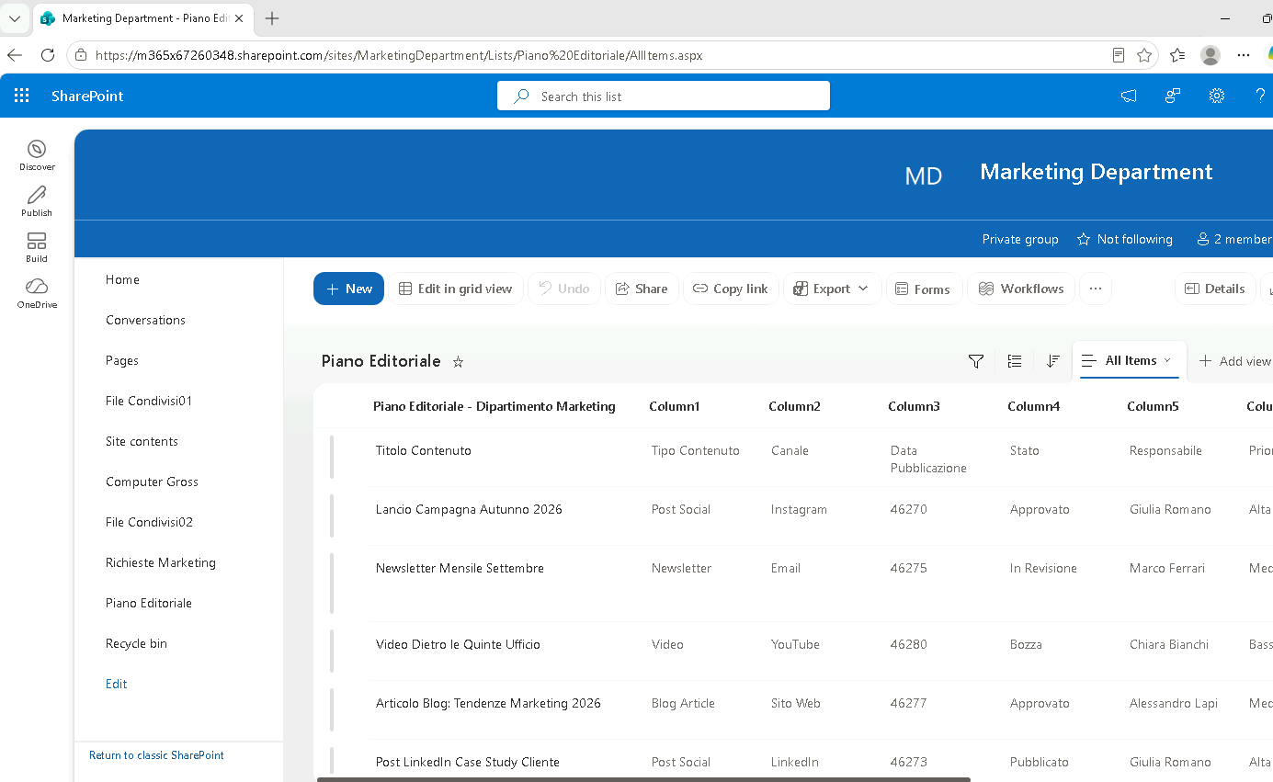Screen dimensions: 1273x782
Task: Open item Video Dietro le Quinte Ufficio
Action: 458,644
